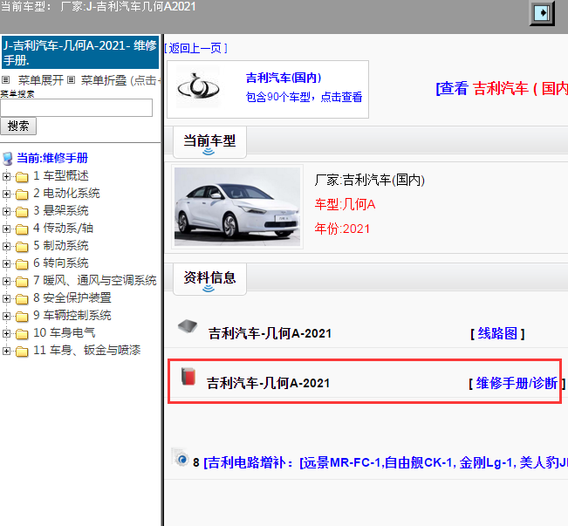Click the 菜单展开 text link
This screenshot has width=568, height=526.
point(41,80)
